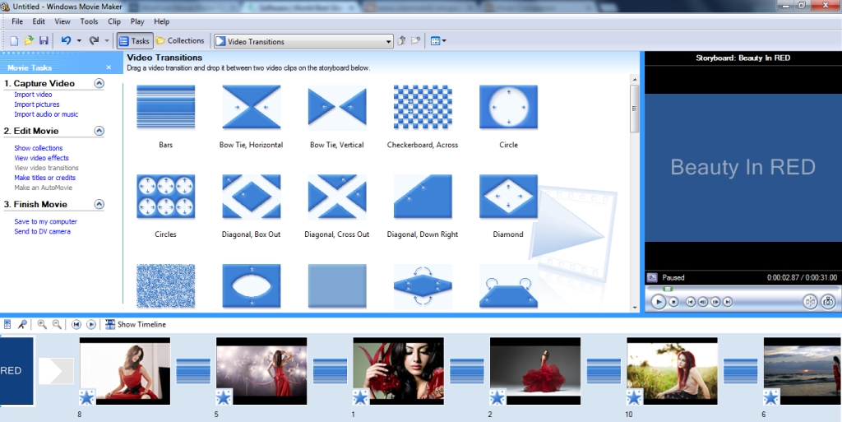842x422 pixels.
Task: Open the Help menu
Action: pos(162,21)
